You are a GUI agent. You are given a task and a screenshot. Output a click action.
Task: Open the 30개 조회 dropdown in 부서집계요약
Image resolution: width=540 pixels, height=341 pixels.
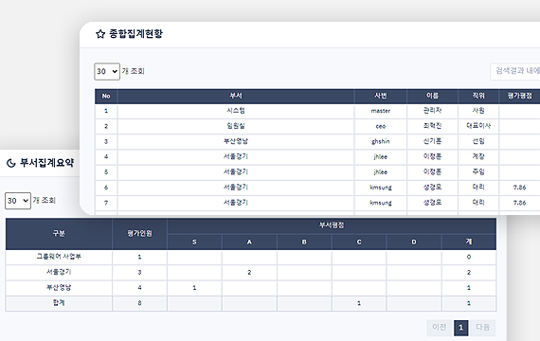[x=18, y=201]
